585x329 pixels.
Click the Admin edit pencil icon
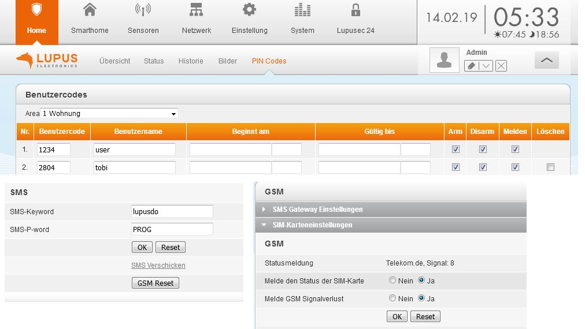(472, 66)
